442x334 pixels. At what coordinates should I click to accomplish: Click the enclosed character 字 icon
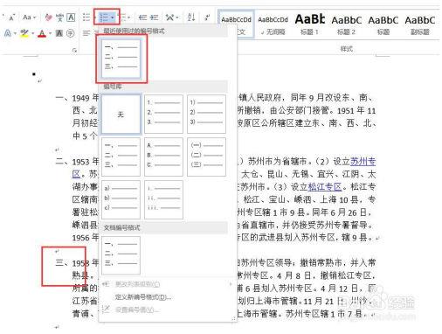[x=71, y=33]
